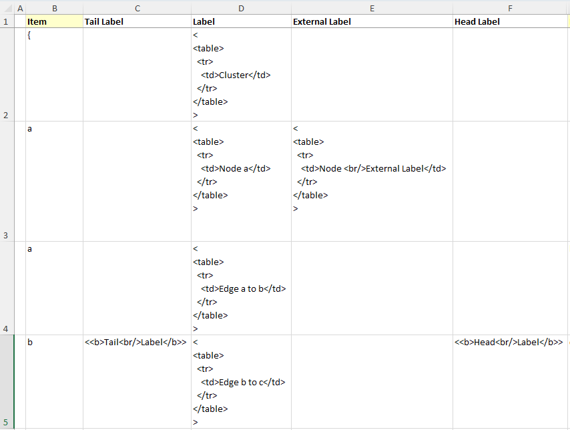Select column F header
The width and height of the screenshot is (570, 430).
tap(510, 7)
